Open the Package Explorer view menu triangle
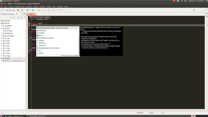Viewport: 208px width, 117px height. pos(24,17)
